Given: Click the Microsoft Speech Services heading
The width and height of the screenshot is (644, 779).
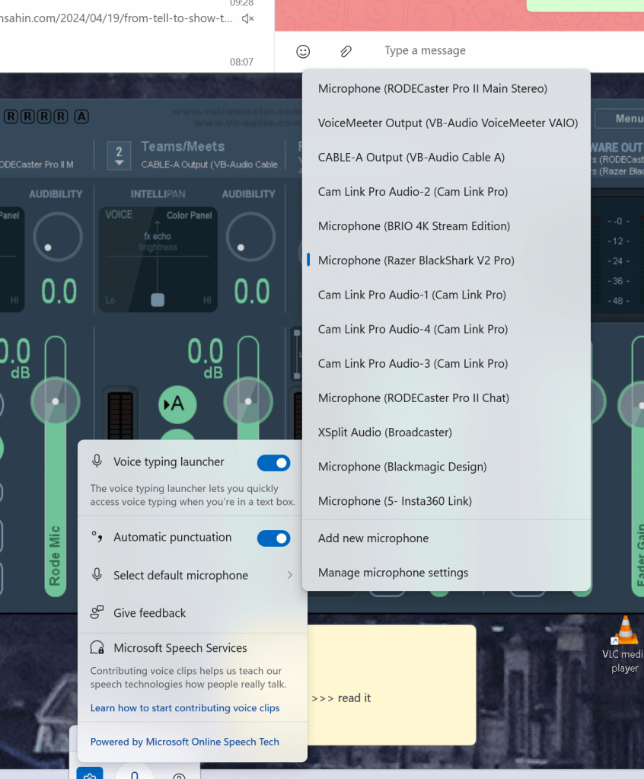Looking at the screenshot, I should pos(180,648).
